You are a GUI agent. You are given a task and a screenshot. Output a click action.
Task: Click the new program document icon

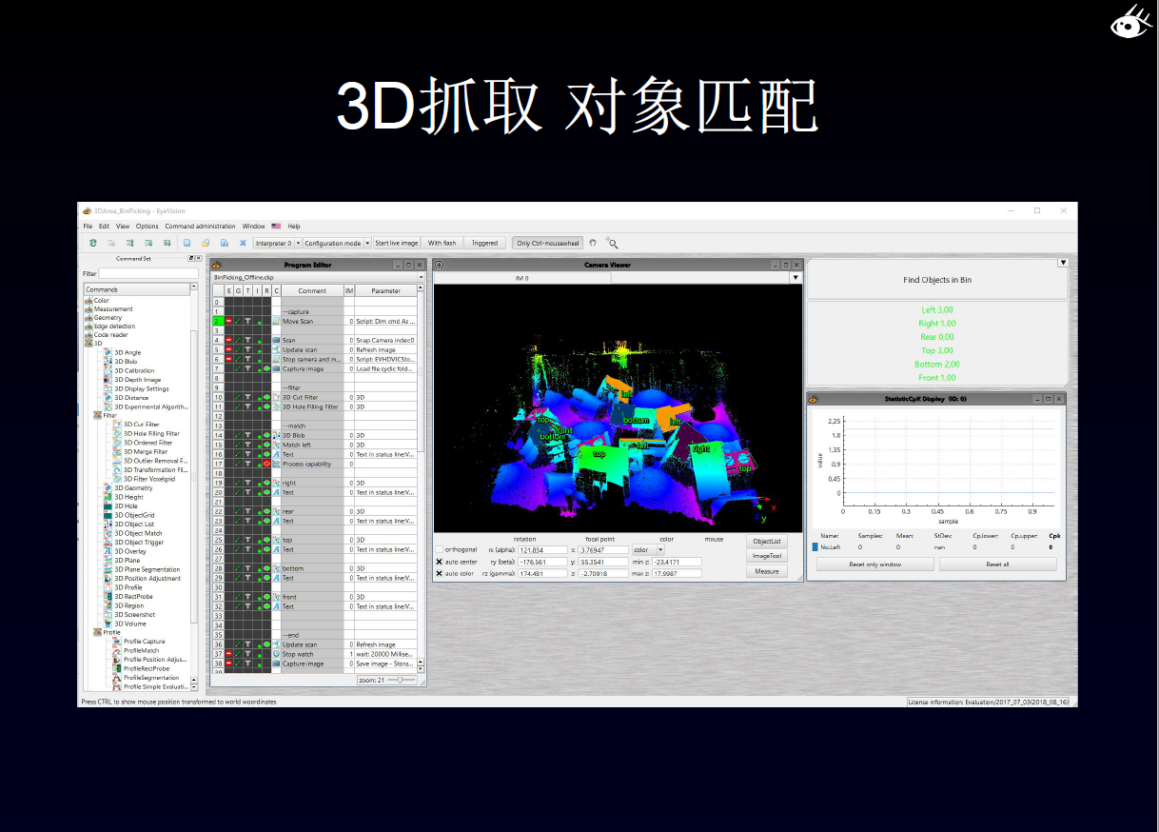pyautogui.click(x=187, y=243)
